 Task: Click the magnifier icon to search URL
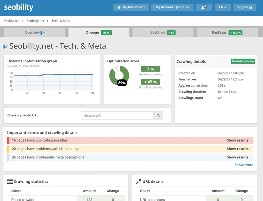(158, 115)
